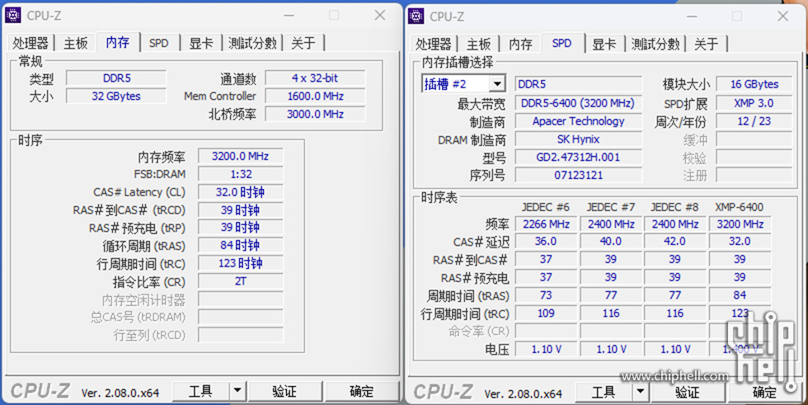This screenshot has height=405, width=808.
Task: Open 主板 tab in right CPU-Z window
Action: [479, 45]
